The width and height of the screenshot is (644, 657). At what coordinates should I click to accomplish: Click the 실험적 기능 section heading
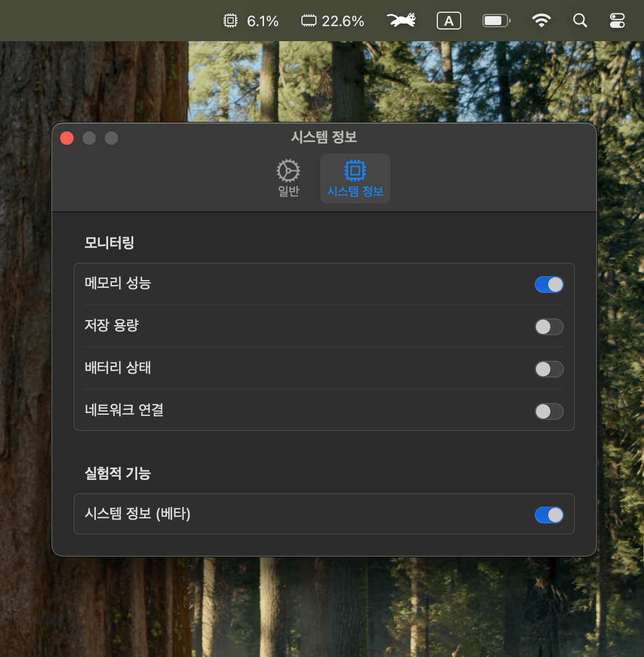[118, 473]
